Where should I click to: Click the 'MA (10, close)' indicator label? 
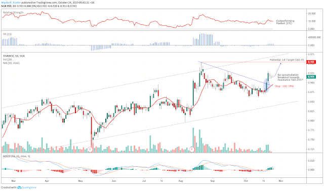tap(11, 63)
